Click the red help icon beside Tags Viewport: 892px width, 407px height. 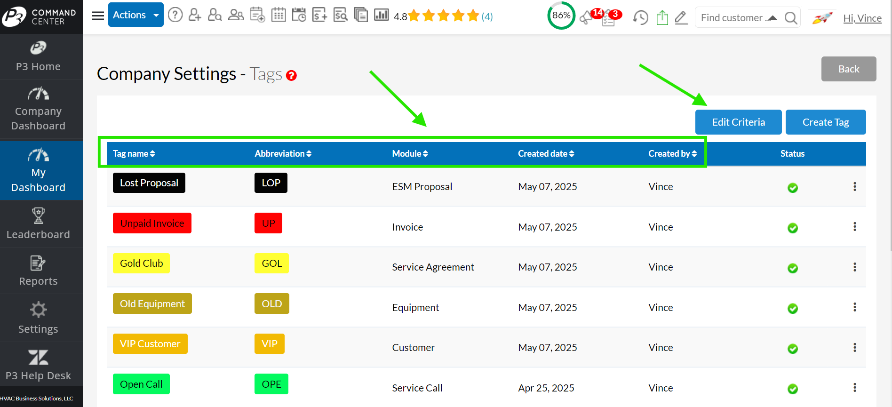click(291, 76)
